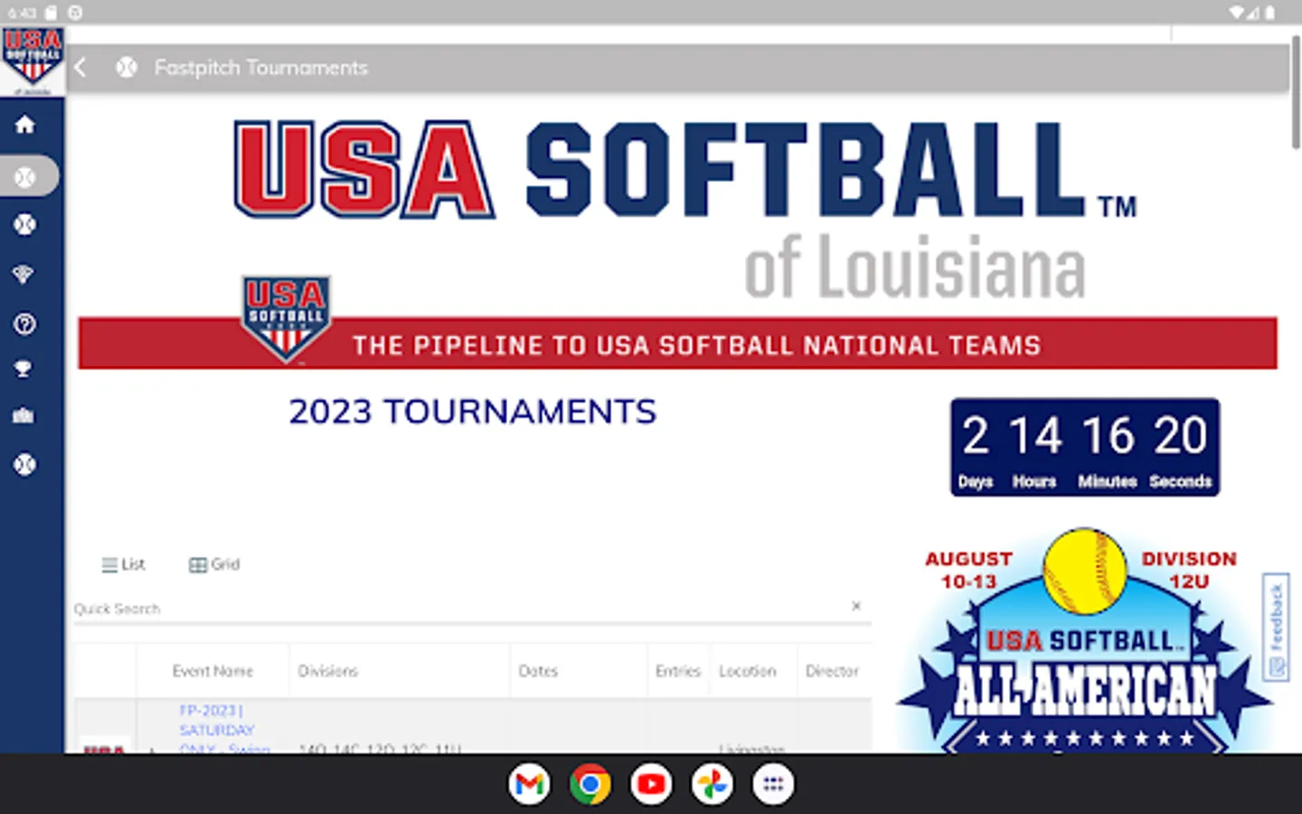Screen dimensions: 1302x814
Task: Click the countdown timer widget
Action: [1085, 447]
